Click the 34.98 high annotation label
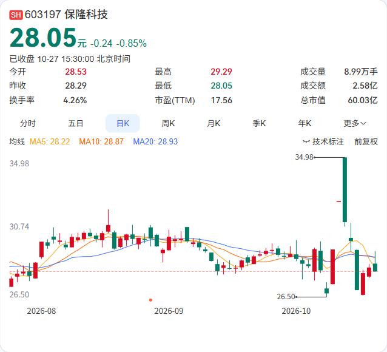 pos(304,157)
